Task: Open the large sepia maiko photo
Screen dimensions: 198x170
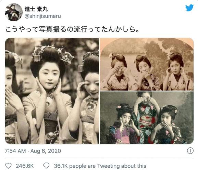Action: (x=52, y=91)
